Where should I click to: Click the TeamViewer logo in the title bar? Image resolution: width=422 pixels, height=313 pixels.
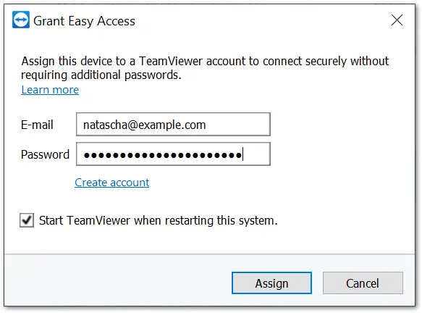21,20
